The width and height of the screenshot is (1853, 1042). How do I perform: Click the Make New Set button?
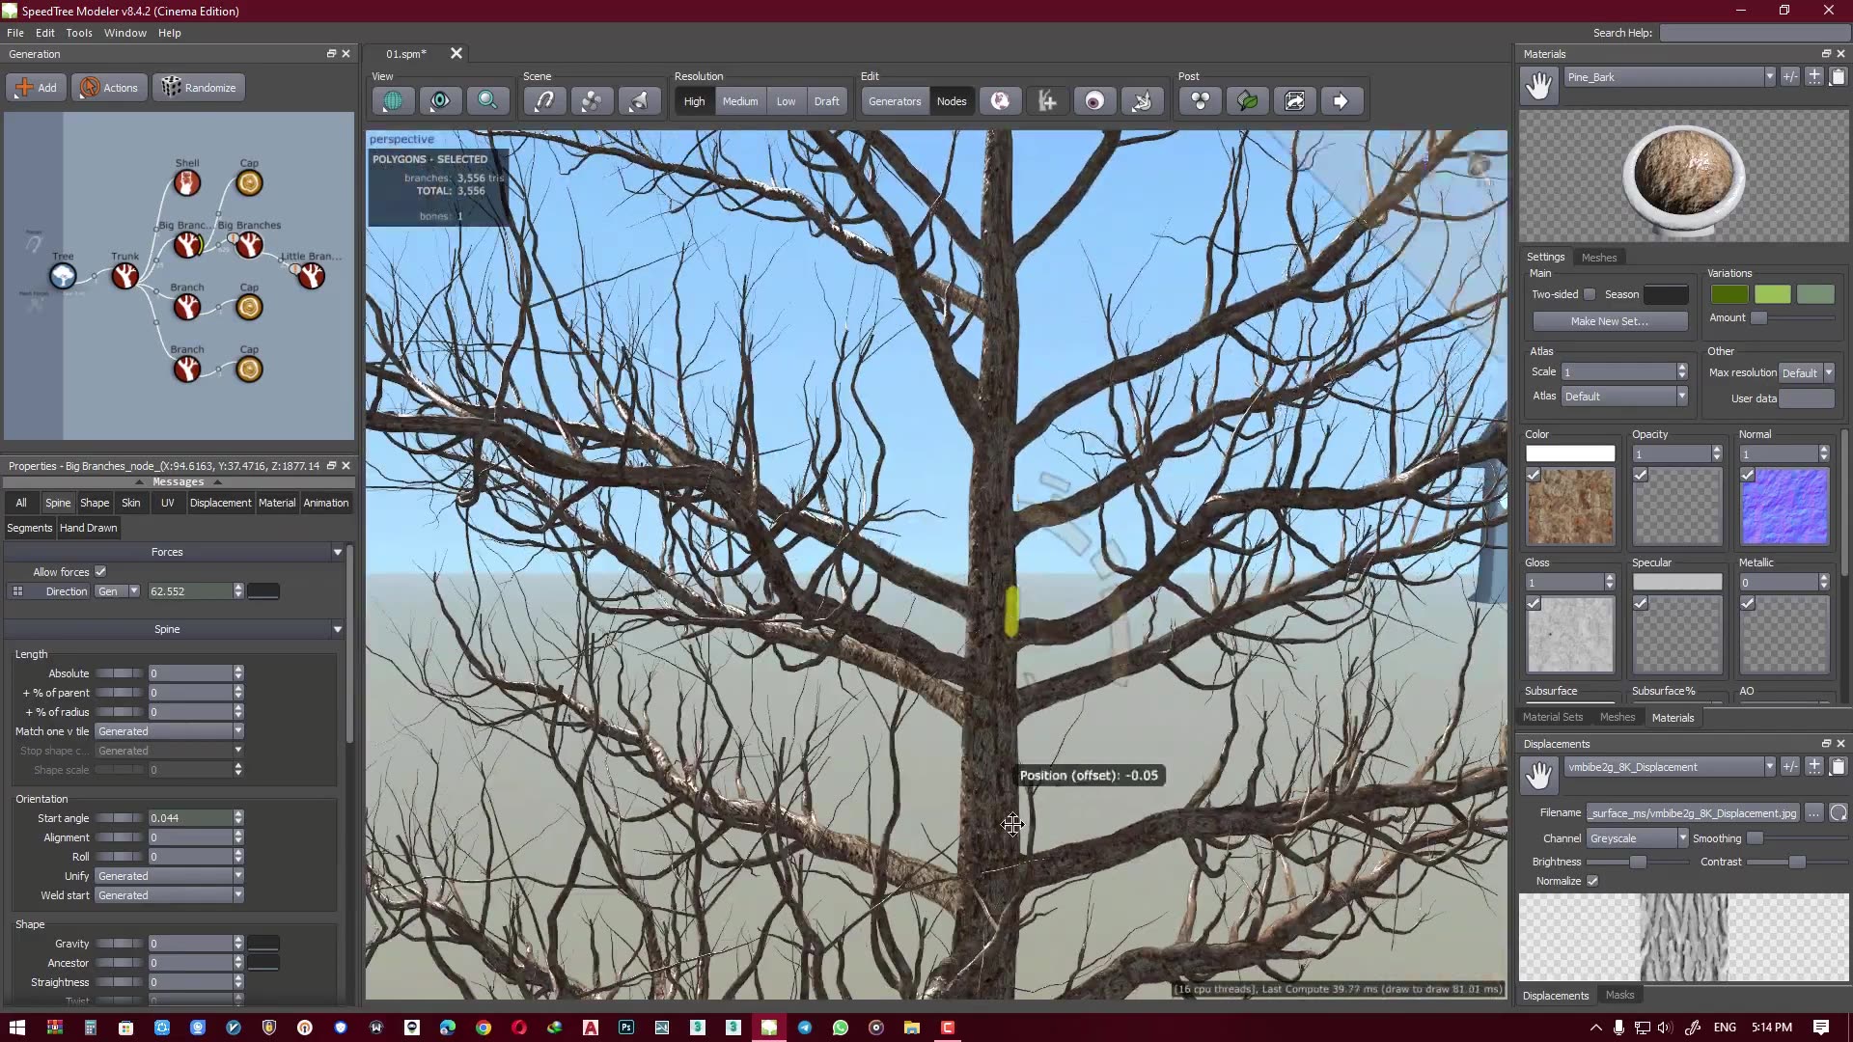tap(1608, 321)
